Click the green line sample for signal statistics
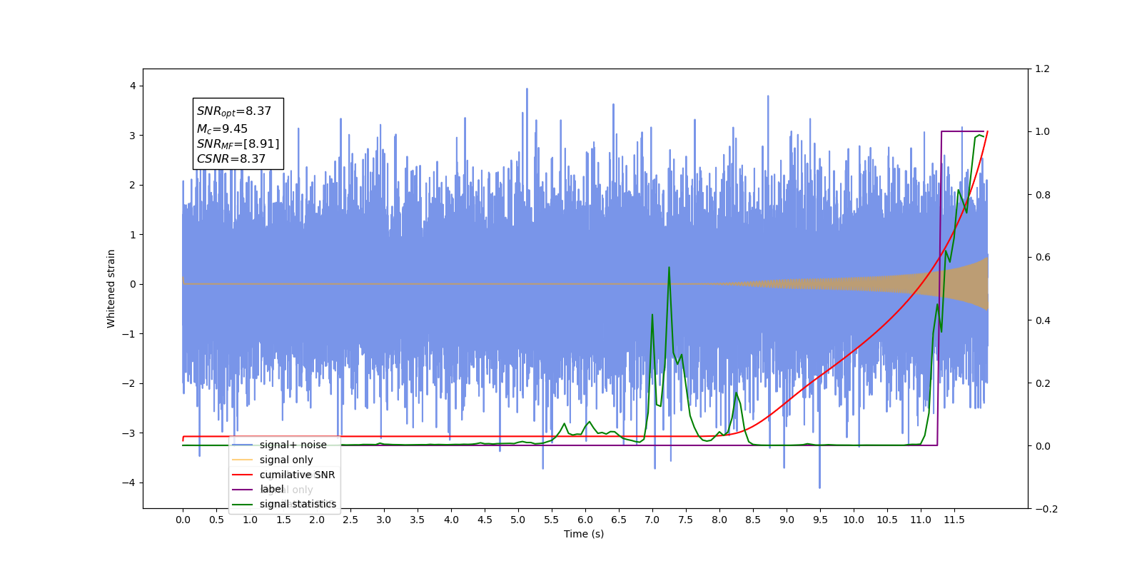This screenshot has height=571, width=1142. [243, 505]
